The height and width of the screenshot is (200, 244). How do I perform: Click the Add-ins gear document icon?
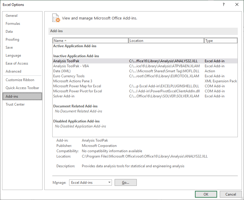[56, 18]
